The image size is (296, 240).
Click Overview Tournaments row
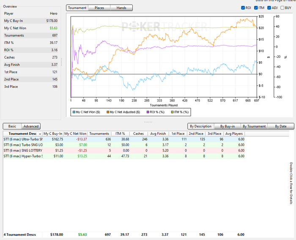(x=31, y=35)
